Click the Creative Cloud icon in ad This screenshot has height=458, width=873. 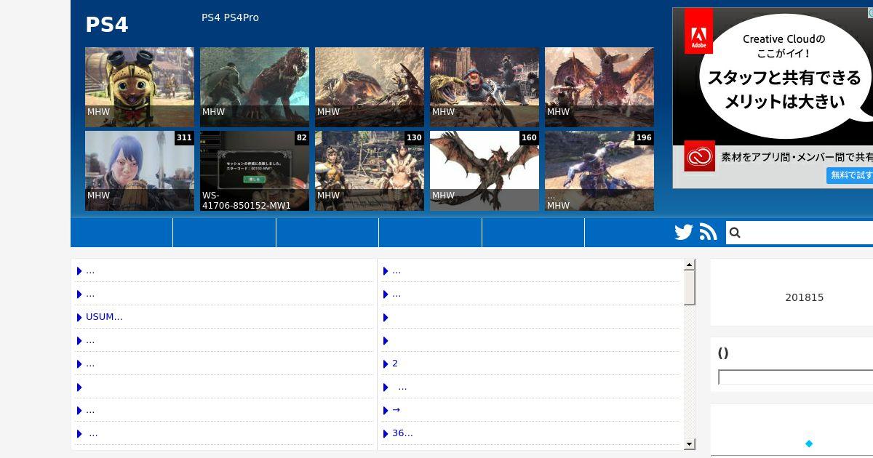tap(699, 156)
